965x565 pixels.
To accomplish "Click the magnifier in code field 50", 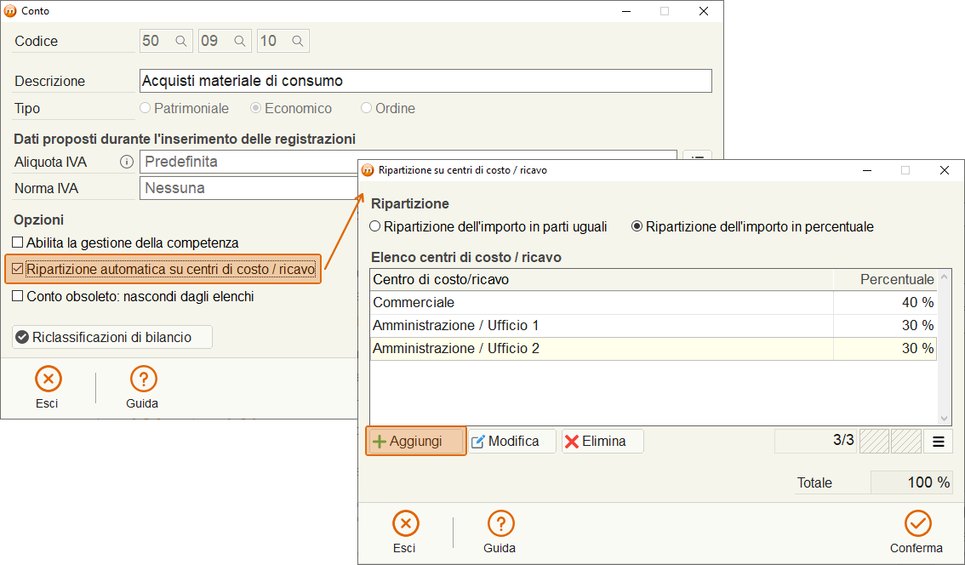I will tap(181, 41).
